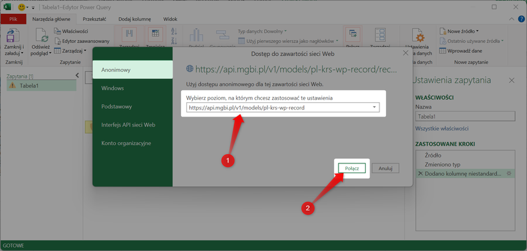Click the group by icon
The height and width of the screenshot is (251, 527).
[x=222, y=35]
